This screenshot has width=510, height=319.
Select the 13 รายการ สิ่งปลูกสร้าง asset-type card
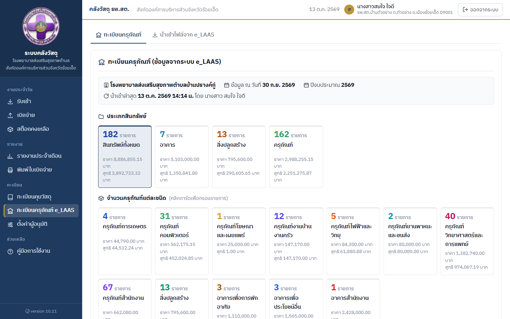click(239, 157)
